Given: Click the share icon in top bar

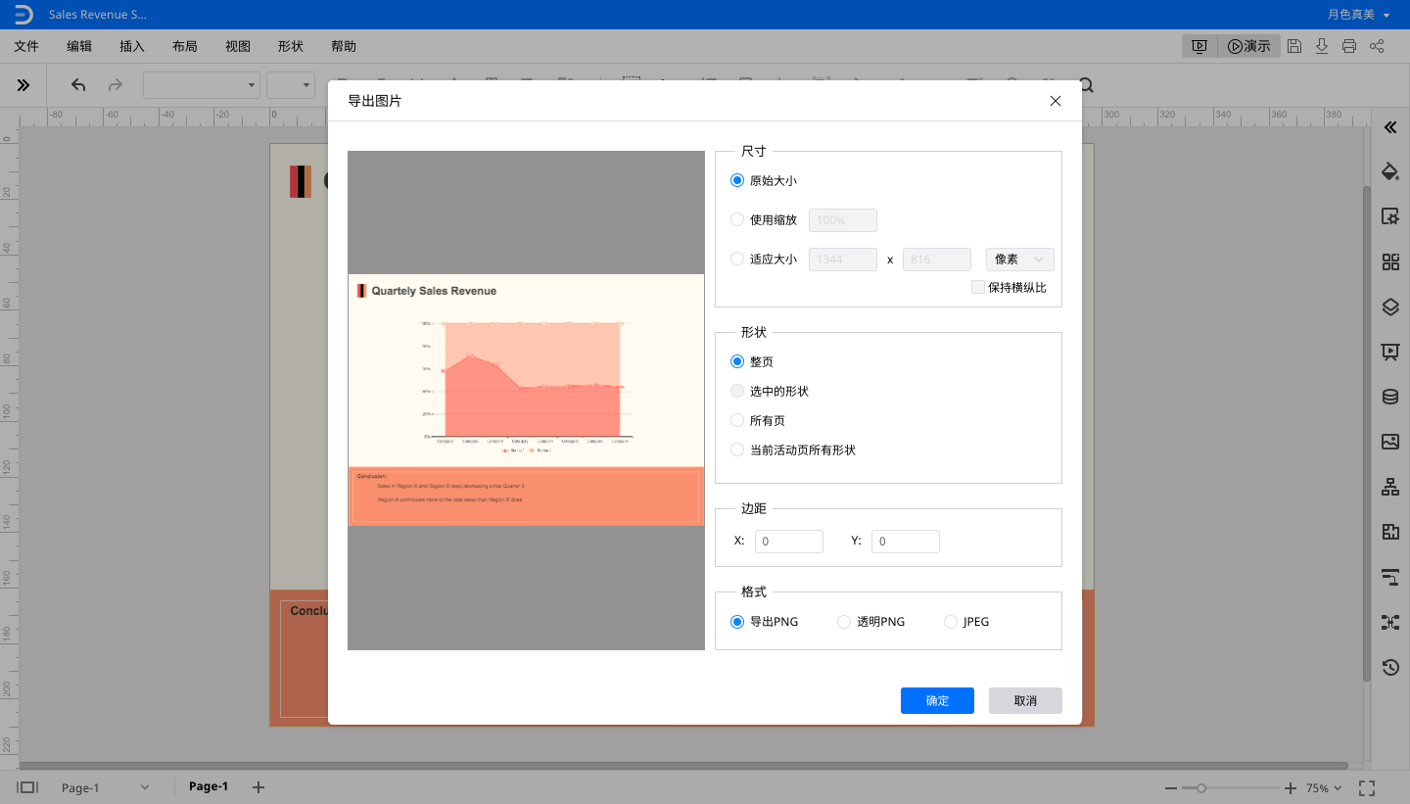Looking at the screenshot, I should coord(1377,46).
